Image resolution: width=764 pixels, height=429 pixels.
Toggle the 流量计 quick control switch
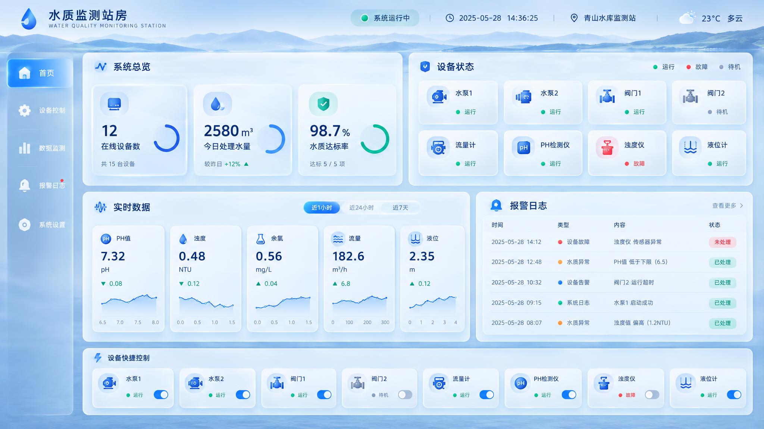[486, 395]
